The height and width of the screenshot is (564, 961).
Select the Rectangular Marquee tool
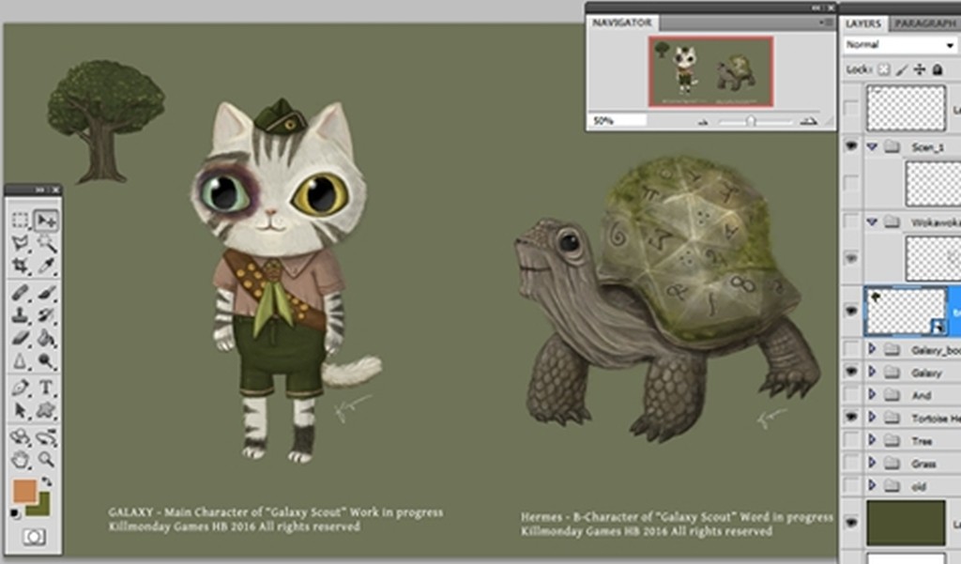pyautogui.click(x=21, y=221)
